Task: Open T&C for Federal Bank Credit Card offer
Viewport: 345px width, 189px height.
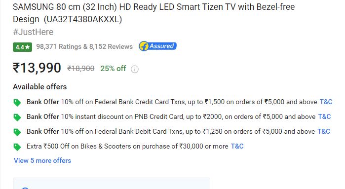Action: tap(326, 102)
